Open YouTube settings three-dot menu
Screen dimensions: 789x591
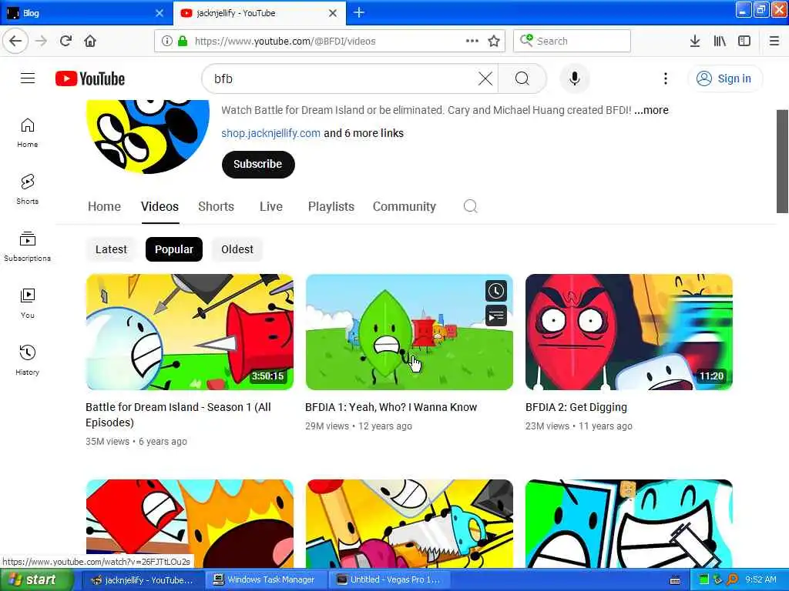(665, 78)
